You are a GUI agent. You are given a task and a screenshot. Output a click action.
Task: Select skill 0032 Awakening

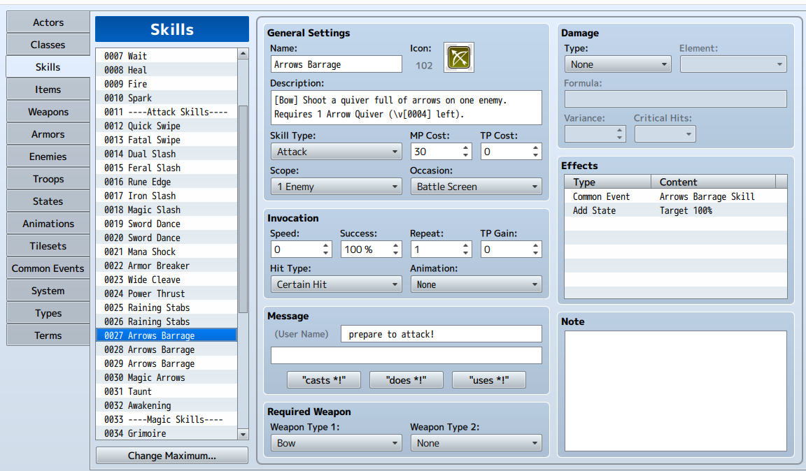tap(167, 405)
